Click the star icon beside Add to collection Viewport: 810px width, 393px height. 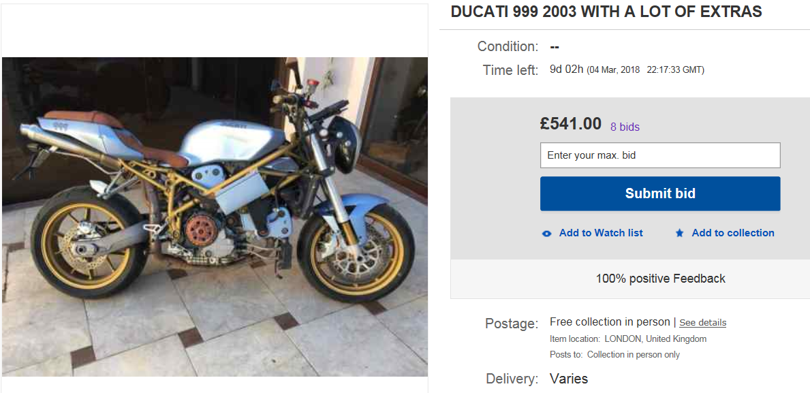click(679, 233)
